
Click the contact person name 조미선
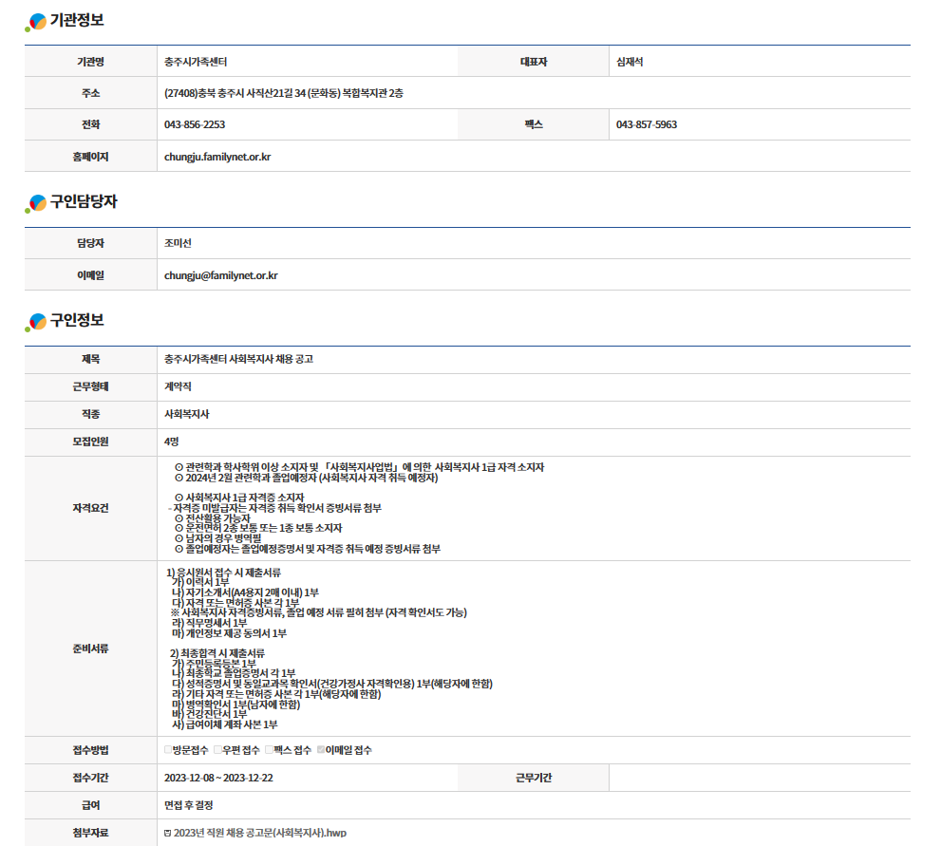click(178, 243)
